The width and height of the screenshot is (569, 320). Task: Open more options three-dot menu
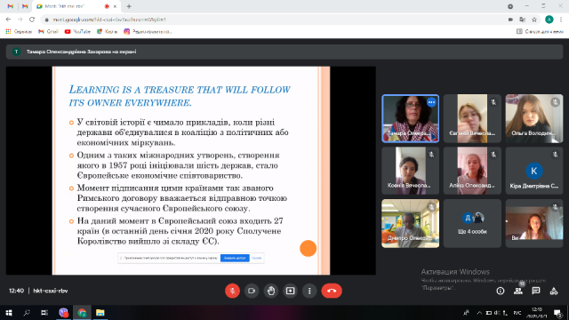[309, 291]
